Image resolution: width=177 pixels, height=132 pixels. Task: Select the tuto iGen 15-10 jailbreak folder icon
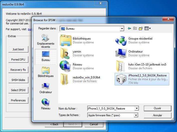click(x=121, y=66)
